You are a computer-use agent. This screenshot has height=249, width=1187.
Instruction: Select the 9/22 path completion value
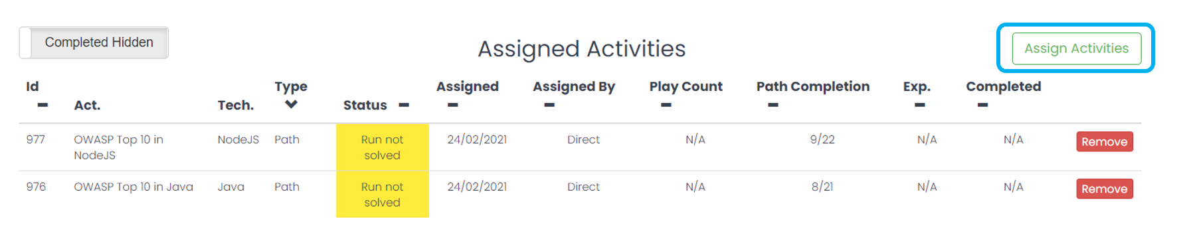(822, 139)
